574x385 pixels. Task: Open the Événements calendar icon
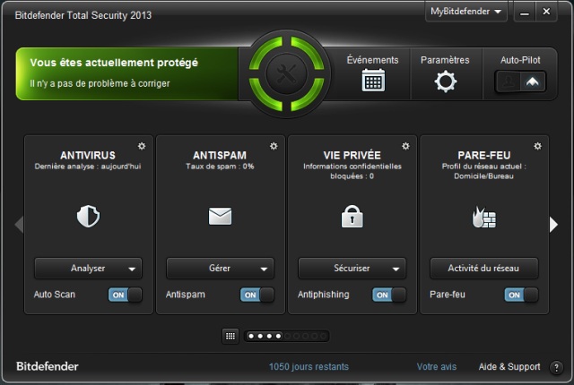pos(373,80)
